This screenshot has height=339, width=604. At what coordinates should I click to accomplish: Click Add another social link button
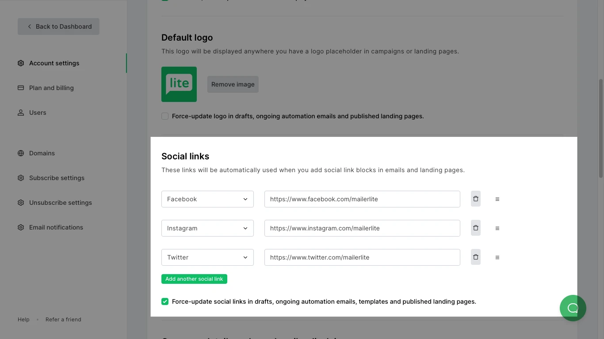pos(194,279)
